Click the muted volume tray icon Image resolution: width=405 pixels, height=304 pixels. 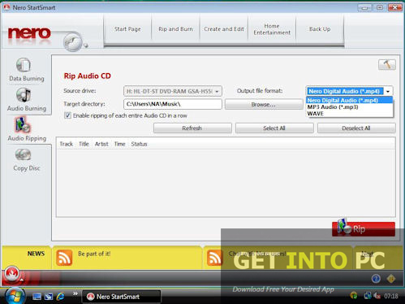(x=377, y=296)
